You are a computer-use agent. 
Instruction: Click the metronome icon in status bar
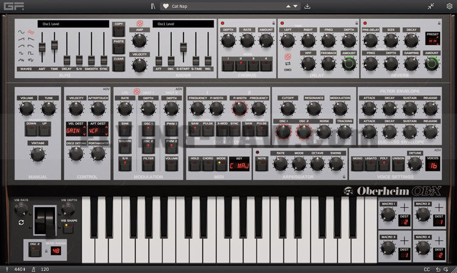[34, 269]
